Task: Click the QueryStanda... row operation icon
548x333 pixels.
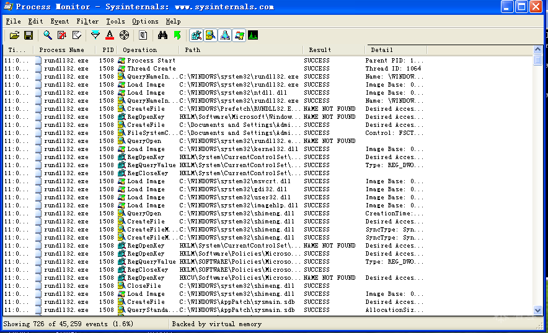Action: pos(122,310)
